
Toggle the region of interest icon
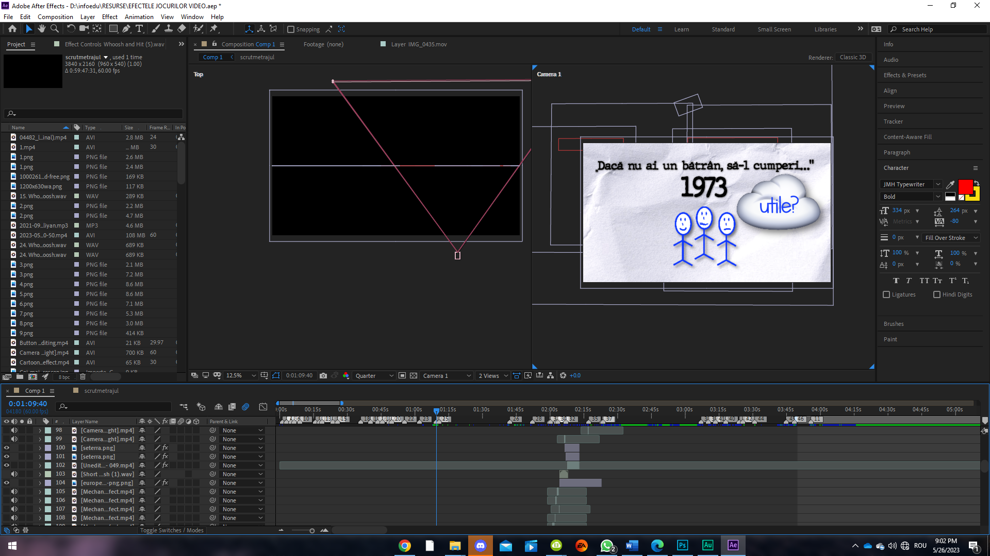coord(402,376)
